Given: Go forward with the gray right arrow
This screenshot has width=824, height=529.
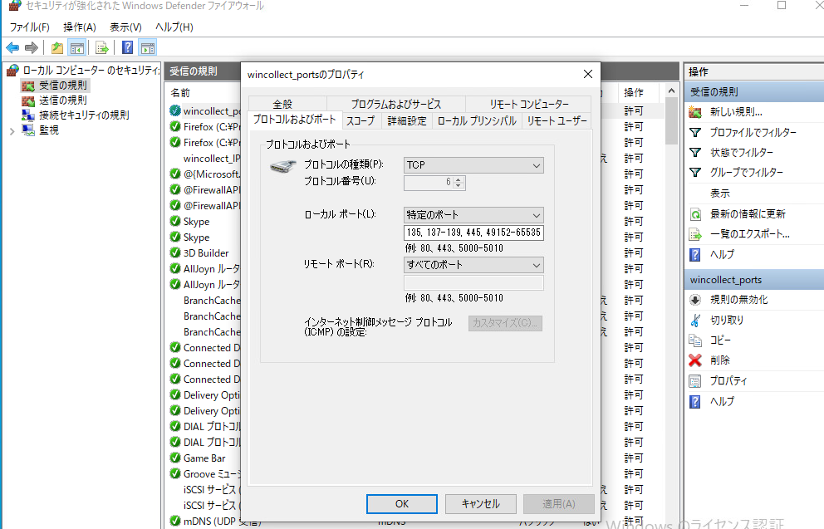Looking at the screenshot, I should tap(32, 48).
